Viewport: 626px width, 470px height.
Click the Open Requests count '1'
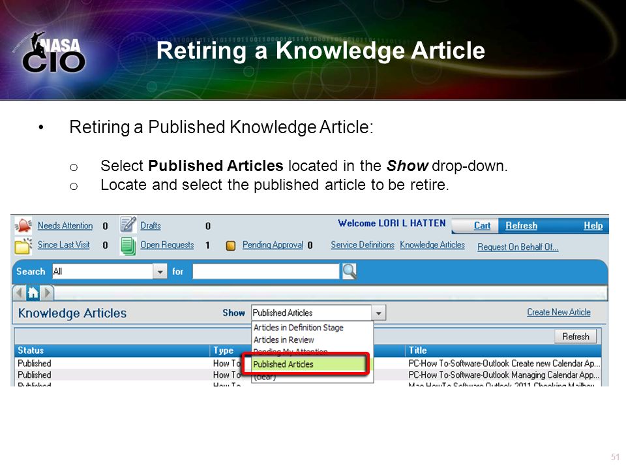pyautogui.click(x=207, y=245)
